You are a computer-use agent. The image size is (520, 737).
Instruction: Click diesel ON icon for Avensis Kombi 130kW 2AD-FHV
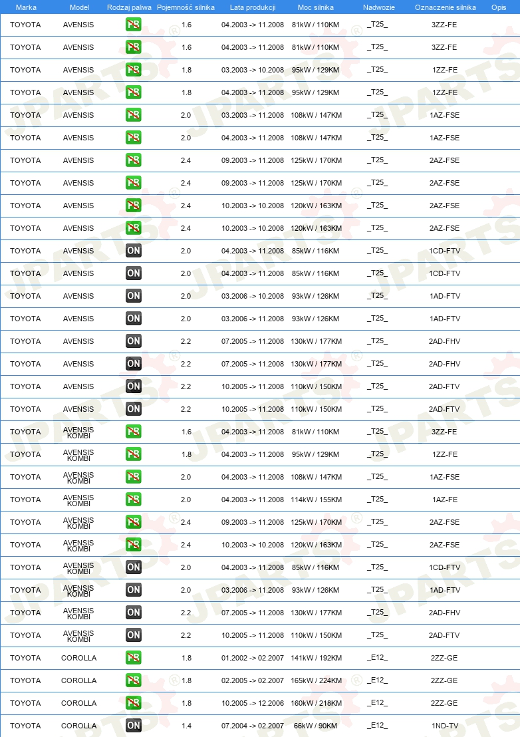(134, 613)
